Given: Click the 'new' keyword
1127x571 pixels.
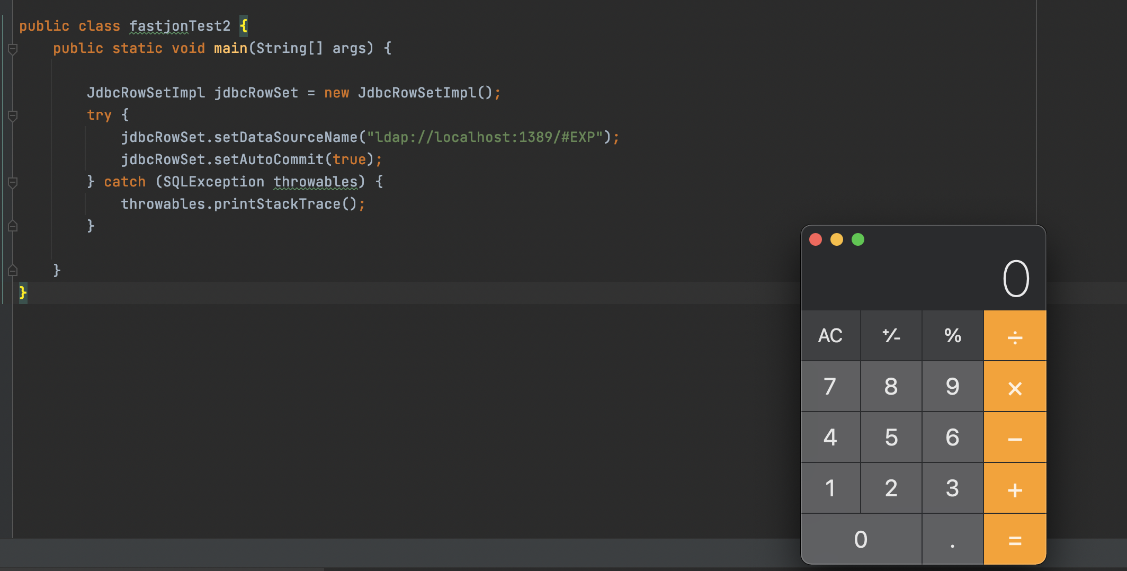Looking at the screenshot, I should pyautogui.click(x=337, y=93).
